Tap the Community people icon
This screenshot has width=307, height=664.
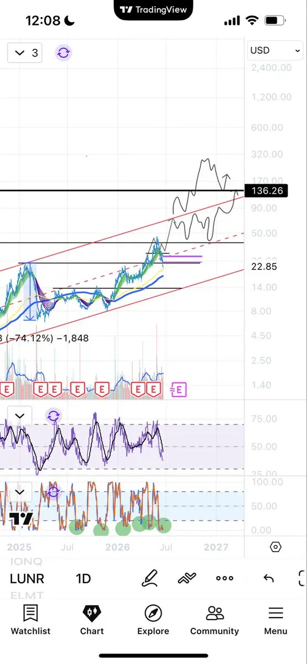tap(215, 613)
